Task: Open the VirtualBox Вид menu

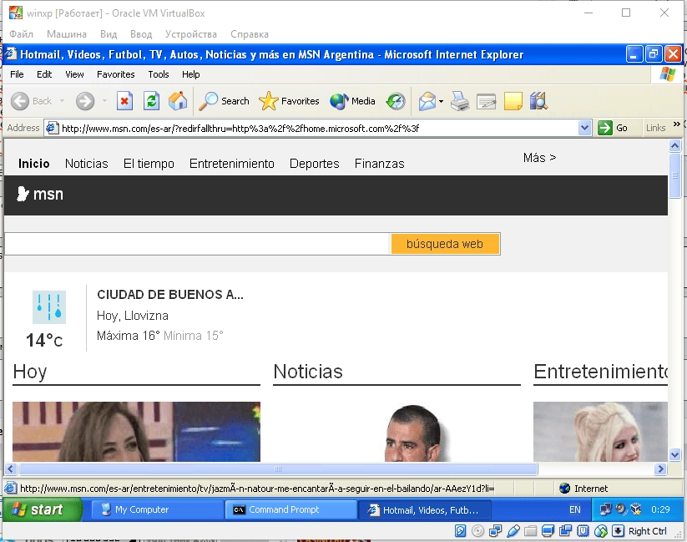Action: [x=109, y=34]
